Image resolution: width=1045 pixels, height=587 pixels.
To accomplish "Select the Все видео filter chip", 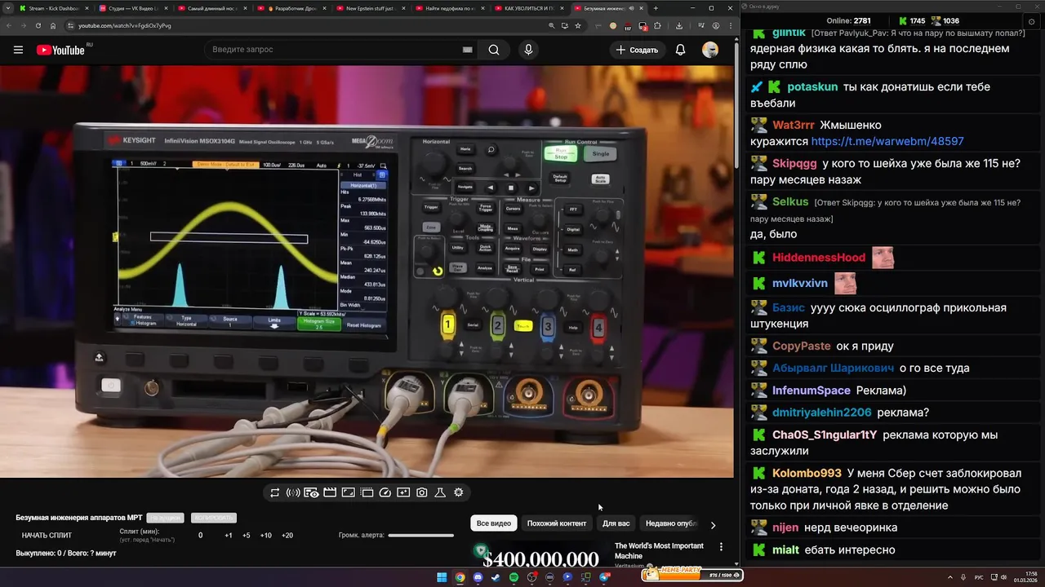I will coord(494,523).
